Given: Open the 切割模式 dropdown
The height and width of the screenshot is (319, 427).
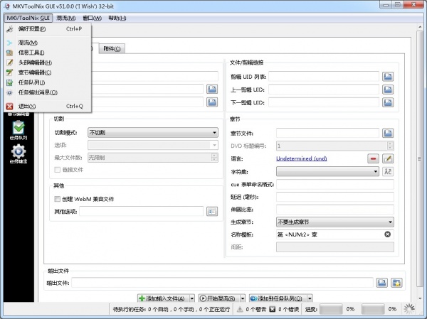Looking at the screenshot, I should (153, 133).
